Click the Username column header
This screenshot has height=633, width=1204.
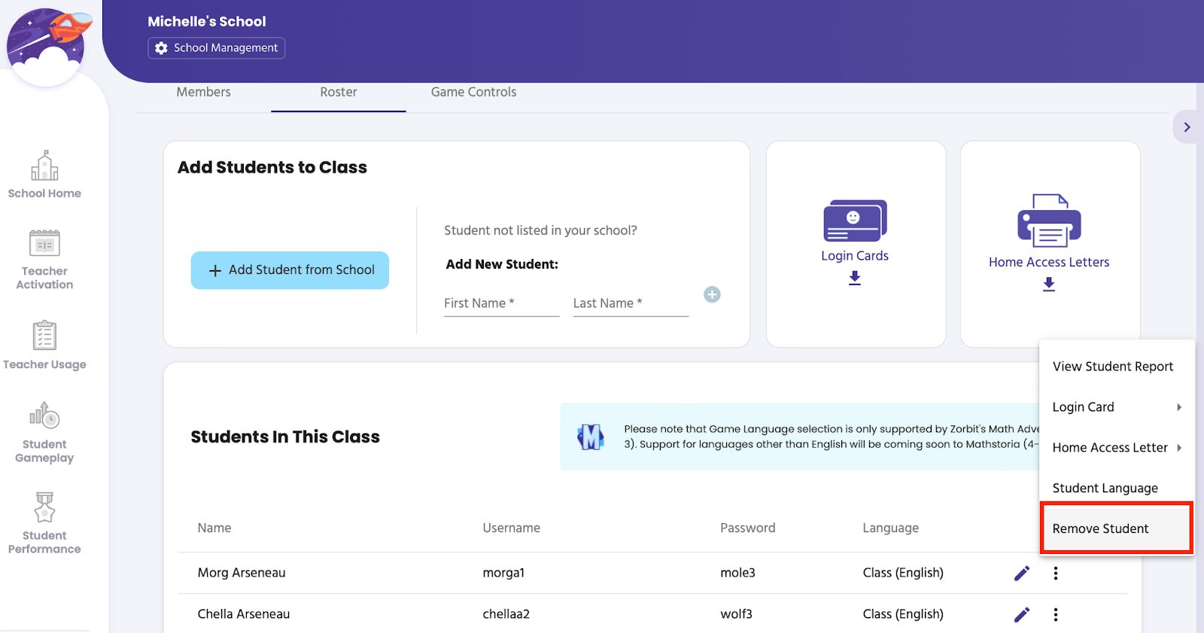click(x=512, y=528)
